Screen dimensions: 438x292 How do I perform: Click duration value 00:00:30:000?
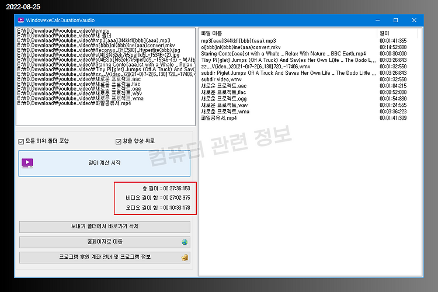click(x=393, y=54)
